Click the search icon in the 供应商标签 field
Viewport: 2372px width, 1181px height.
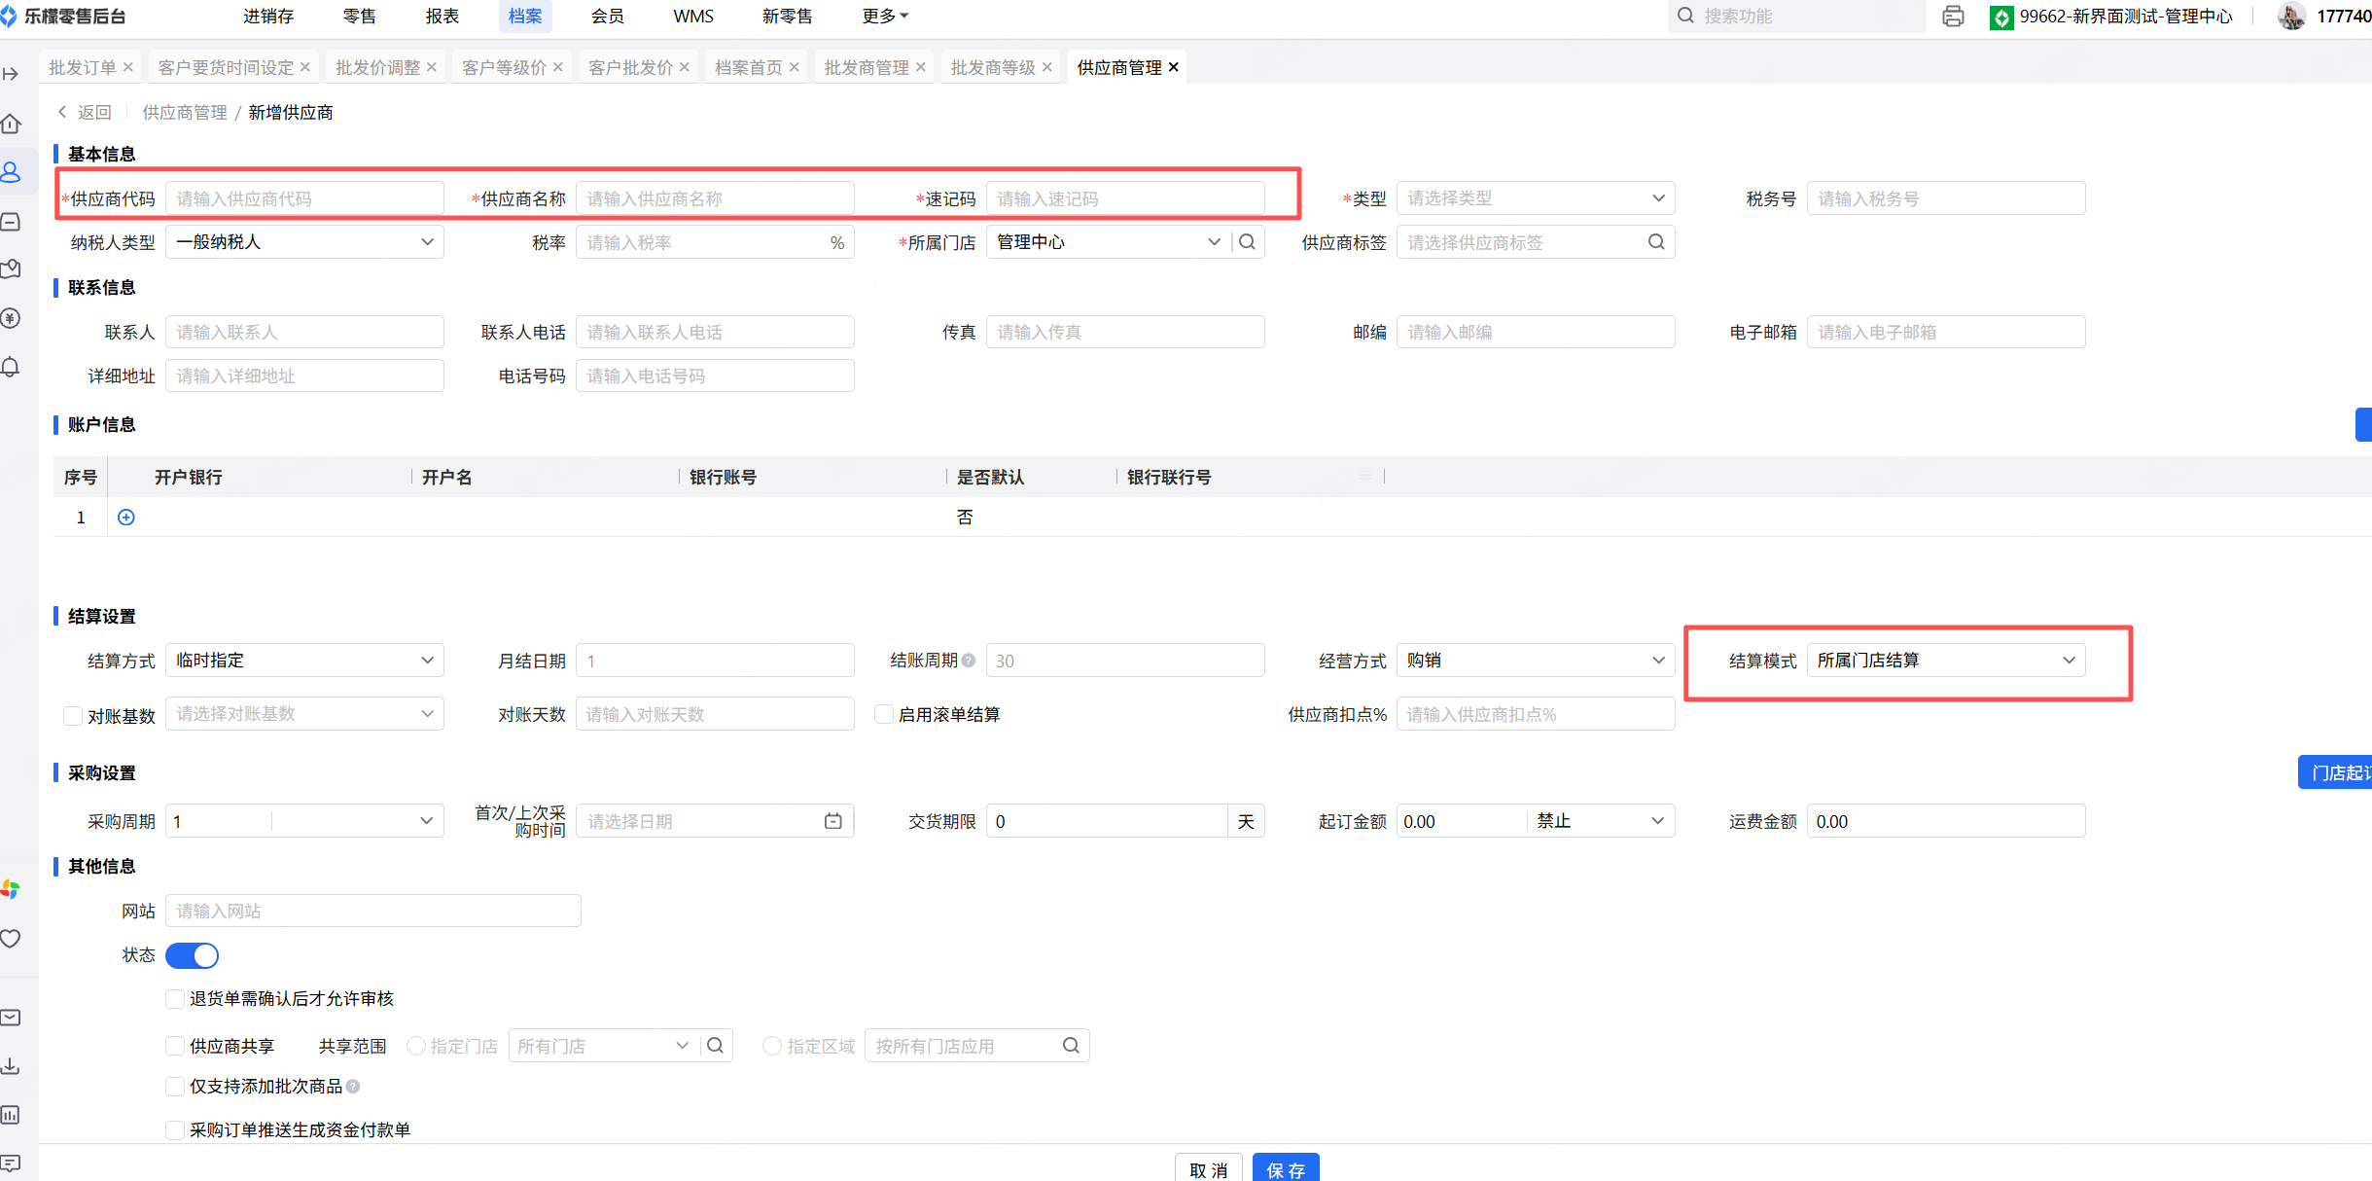tap(1656, 242)
